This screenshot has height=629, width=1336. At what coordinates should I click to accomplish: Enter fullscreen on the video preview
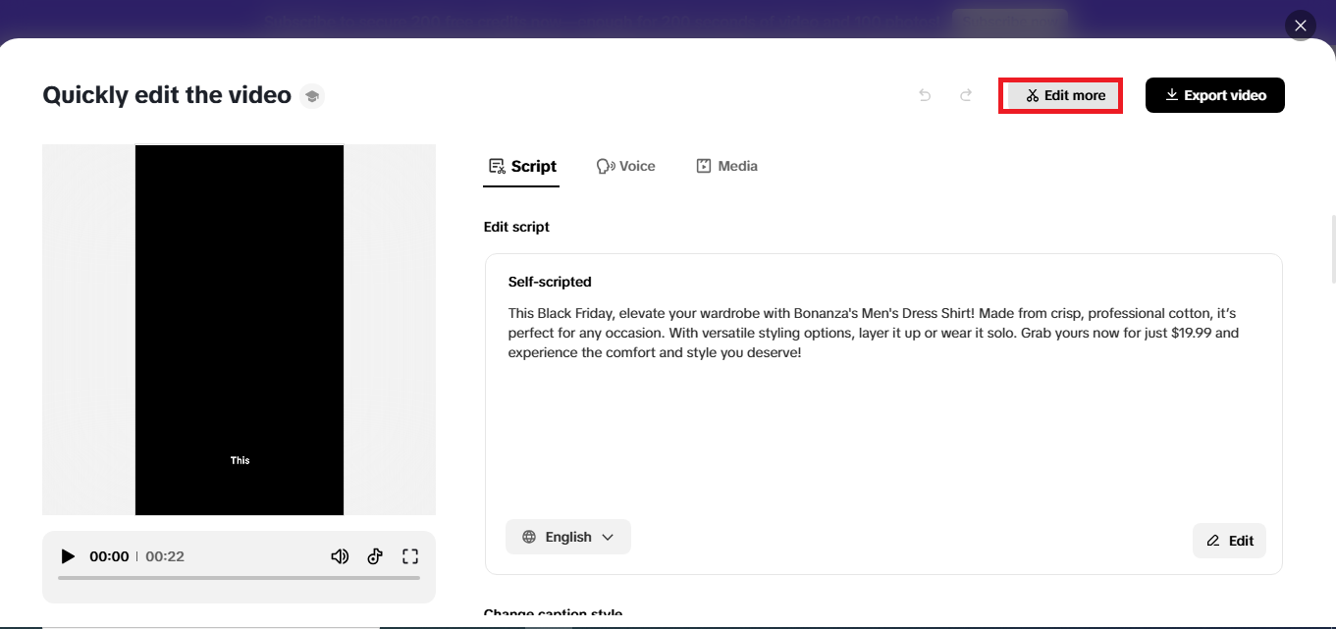(410, 555)
